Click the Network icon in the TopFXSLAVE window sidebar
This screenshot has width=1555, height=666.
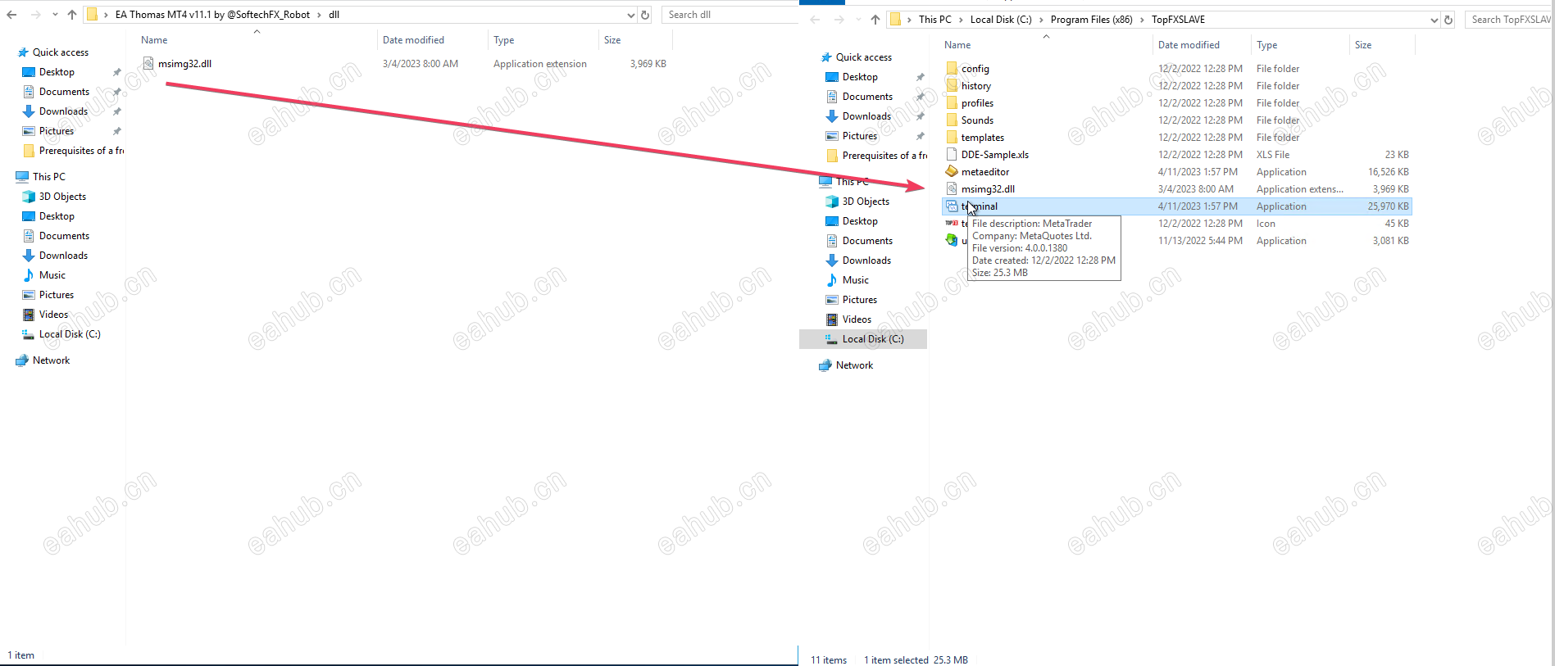pos(825,365)
